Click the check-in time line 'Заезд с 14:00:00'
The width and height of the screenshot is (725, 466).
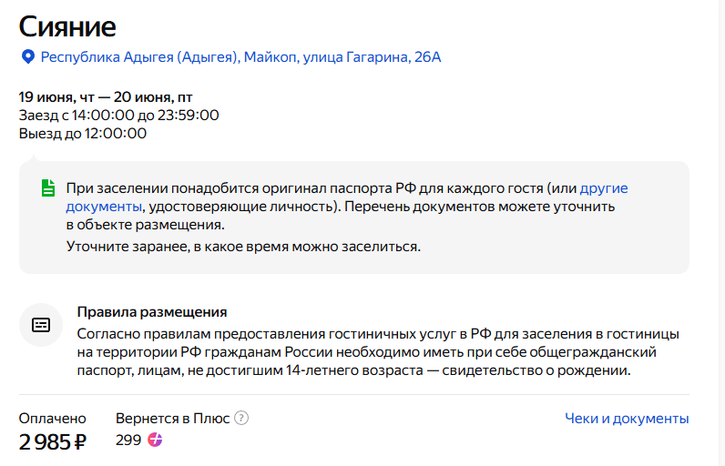pos(118,116)
